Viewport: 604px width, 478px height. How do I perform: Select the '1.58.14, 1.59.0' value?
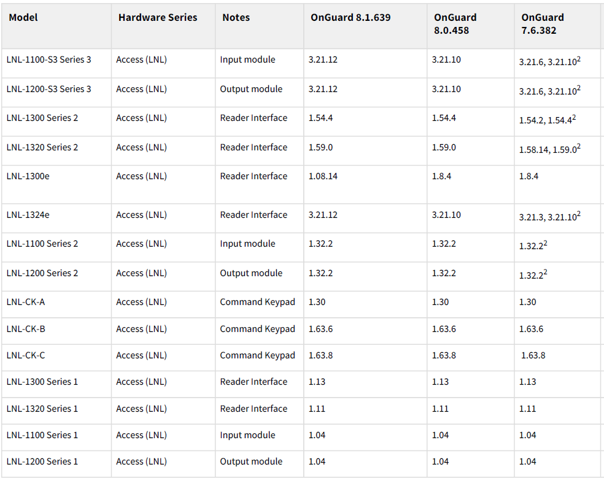pyautogui.click(x=550, y=148)
